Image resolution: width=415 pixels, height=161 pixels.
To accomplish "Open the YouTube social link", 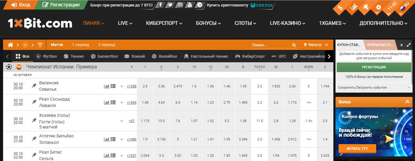I will [190, 5].
